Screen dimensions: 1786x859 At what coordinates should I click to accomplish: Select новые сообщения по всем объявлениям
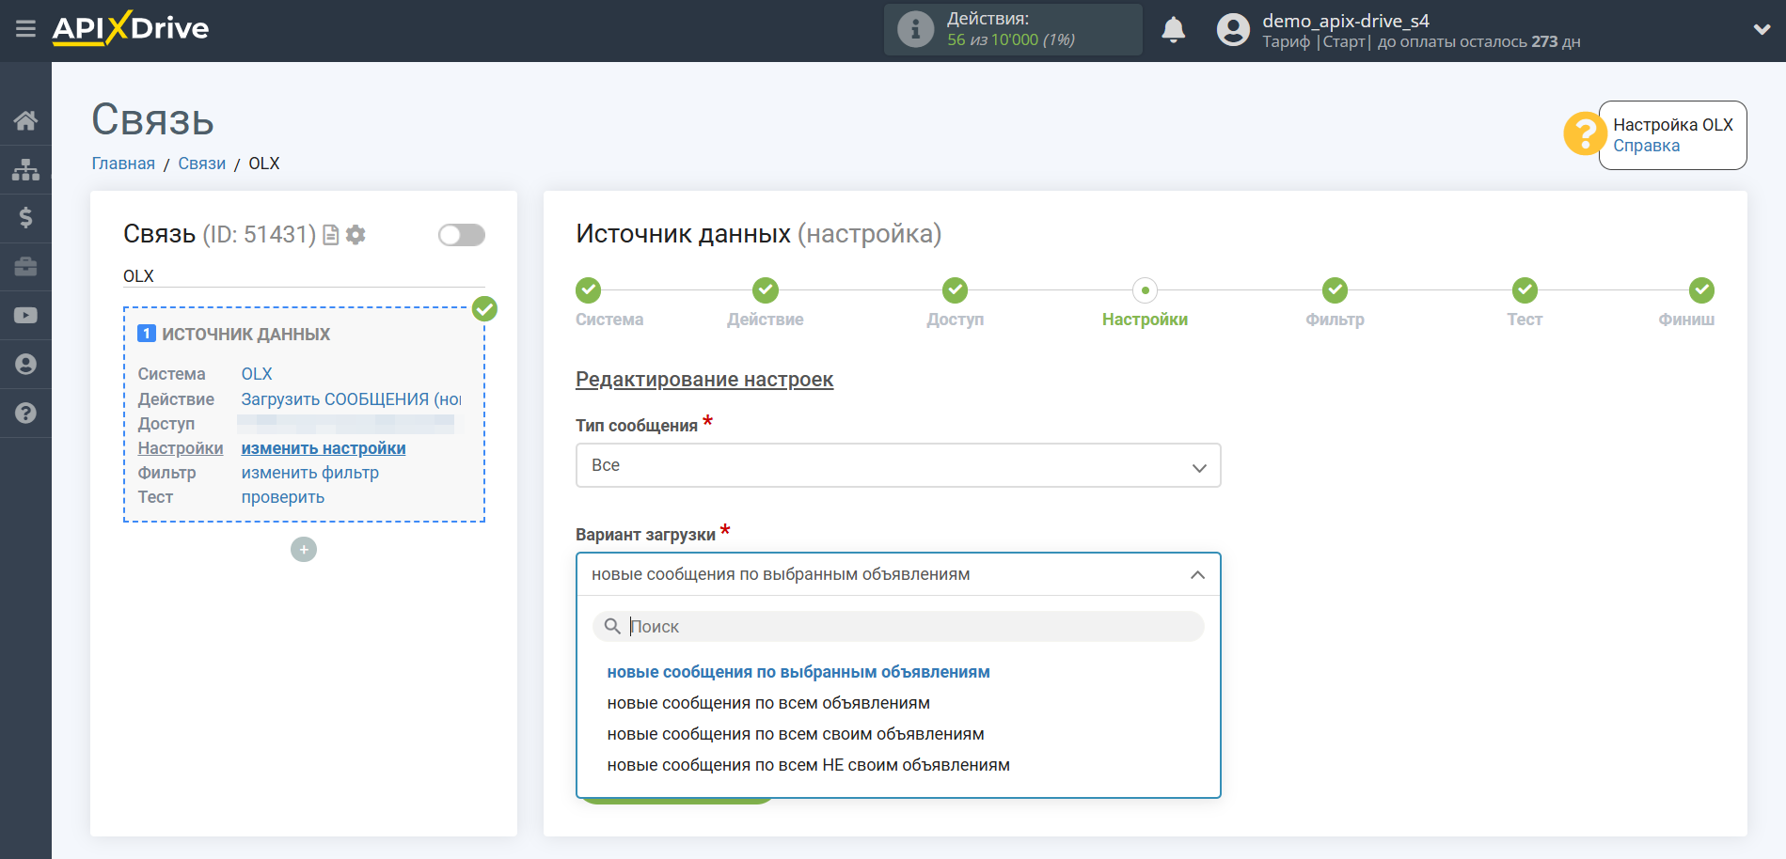point(768,703)
